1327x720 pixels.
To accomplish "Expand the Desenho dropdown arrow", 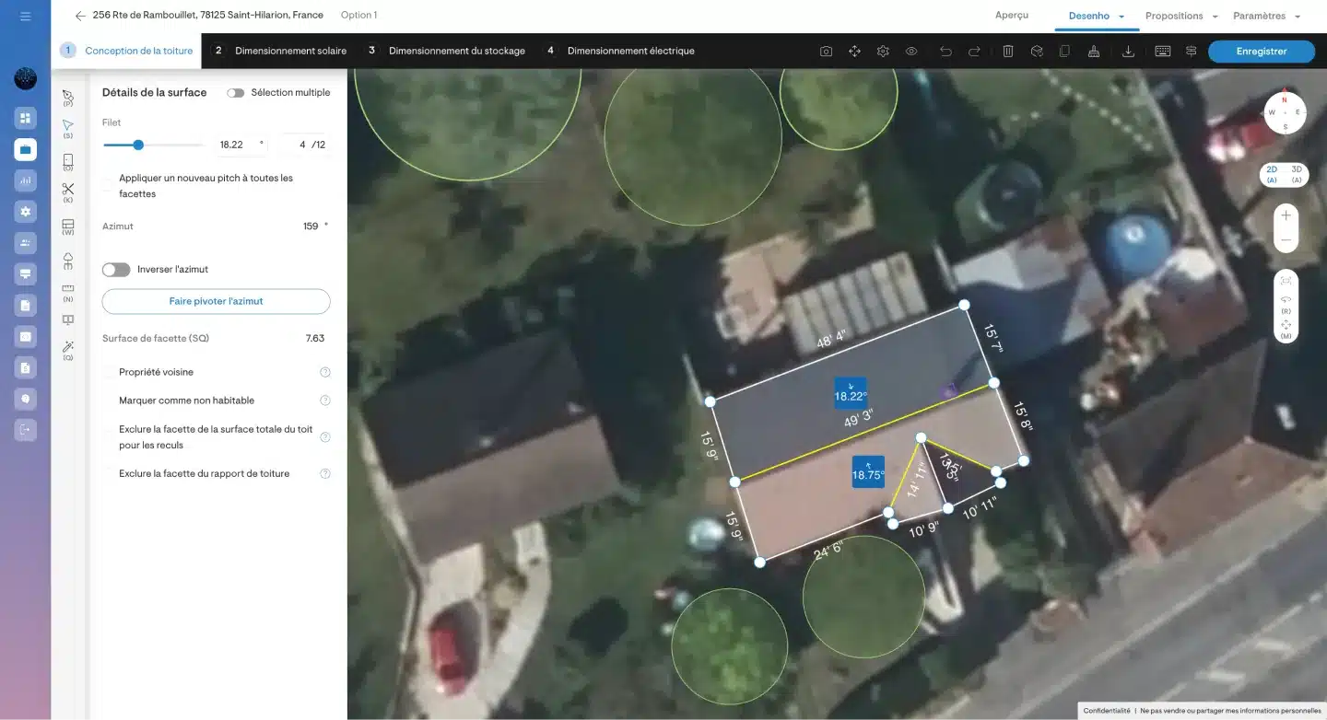I will (1121, 17).
